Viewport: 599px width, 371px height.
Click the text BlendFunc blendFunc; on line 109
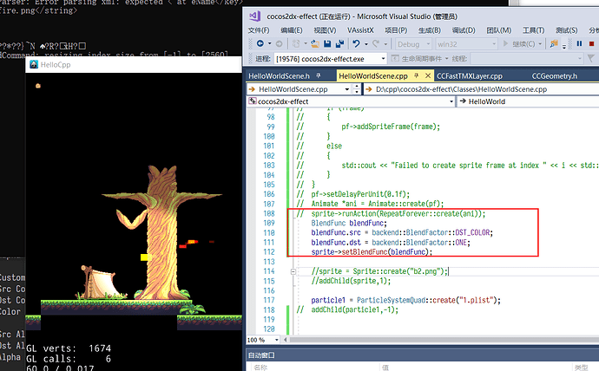[x=349, y=223]
